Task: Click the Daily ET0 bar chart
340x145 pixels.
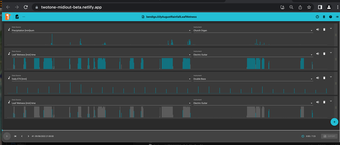Action: [168, 88]
